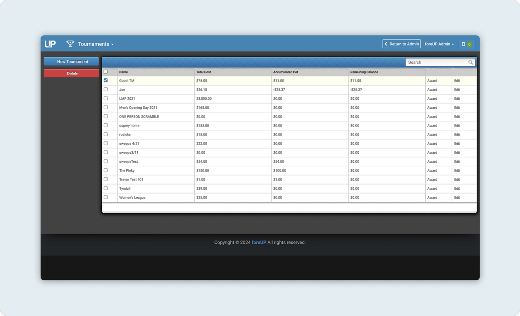Click the Guest TM tournament name
520x316 pixels.
tap(127, 81)
